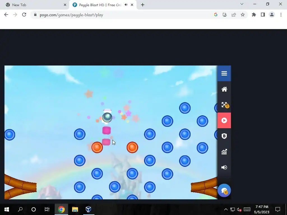This screenshot has width=287, height=215.
Task: Switch to the New Tab tab
Action: pos(35,5)
